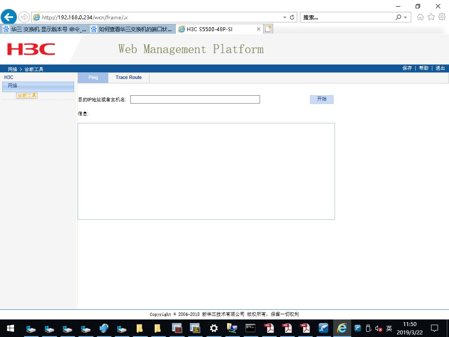Click the red H3C logo
Screen dimensions: 449x337
coord(31,49)
